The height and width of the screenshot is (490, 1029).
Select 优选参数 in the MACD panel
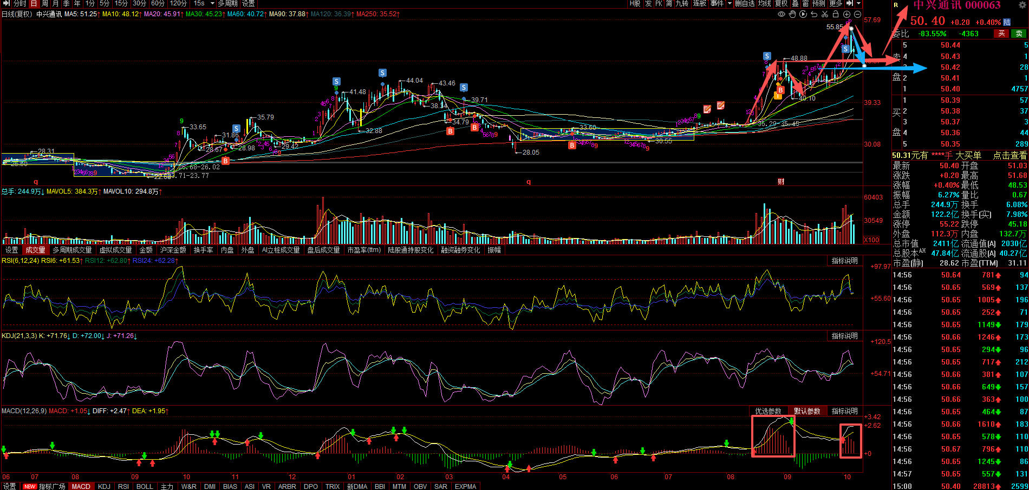coord(769,411)
